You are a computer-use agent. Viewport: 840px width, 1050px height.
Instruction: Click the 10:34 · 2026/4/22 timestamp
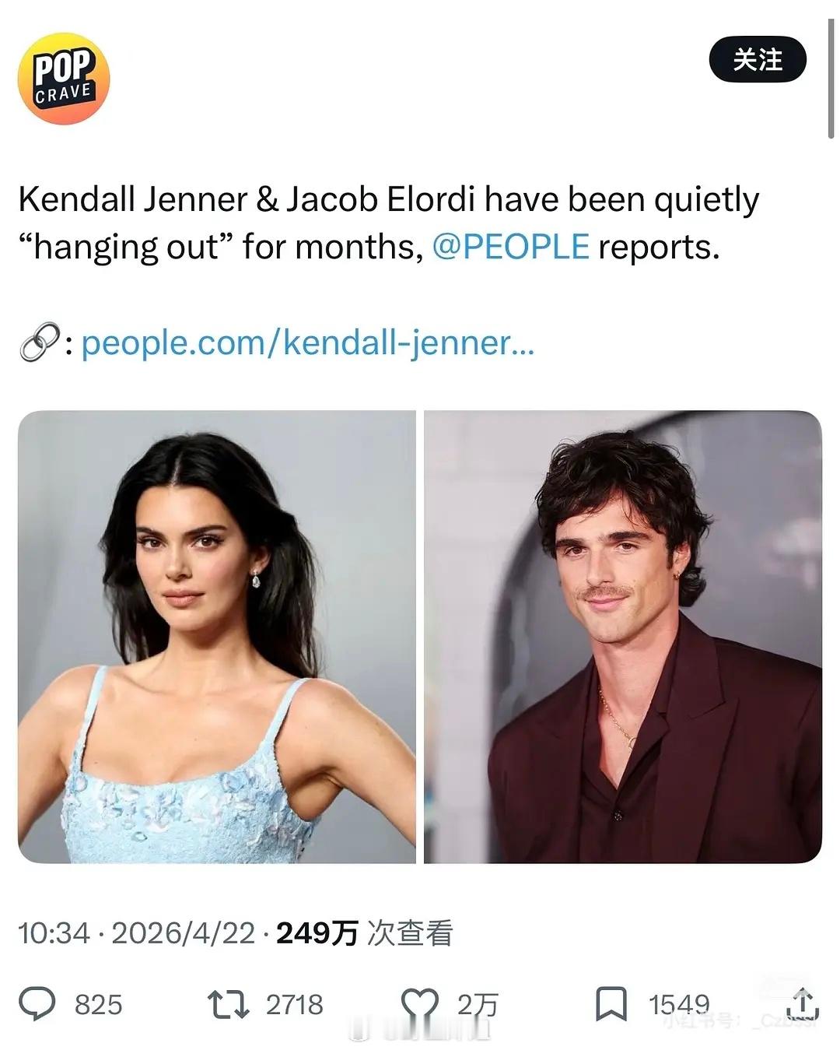[x=136, y=932]
